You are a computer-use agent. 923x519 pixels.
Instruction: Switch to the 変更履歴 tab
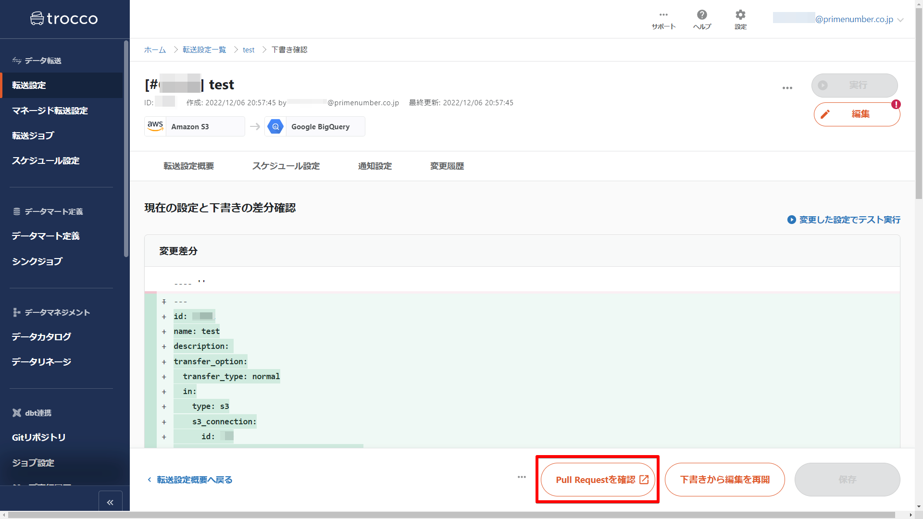pyautogui.click(x=447, y=166)
